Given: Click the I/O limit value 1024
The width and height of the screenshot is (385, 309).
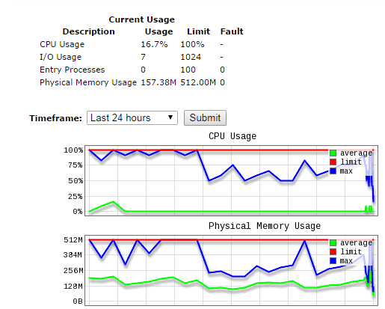Looking at the screenshot, I should [x=191, y=57].
